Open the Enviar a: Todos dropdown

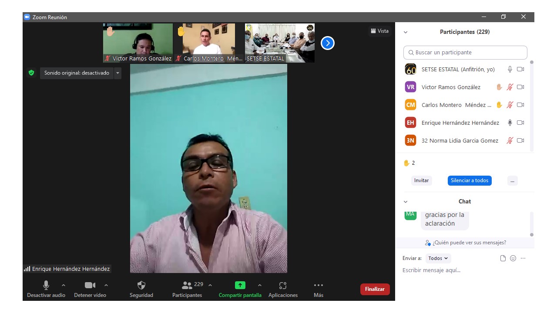click(438, 258)
